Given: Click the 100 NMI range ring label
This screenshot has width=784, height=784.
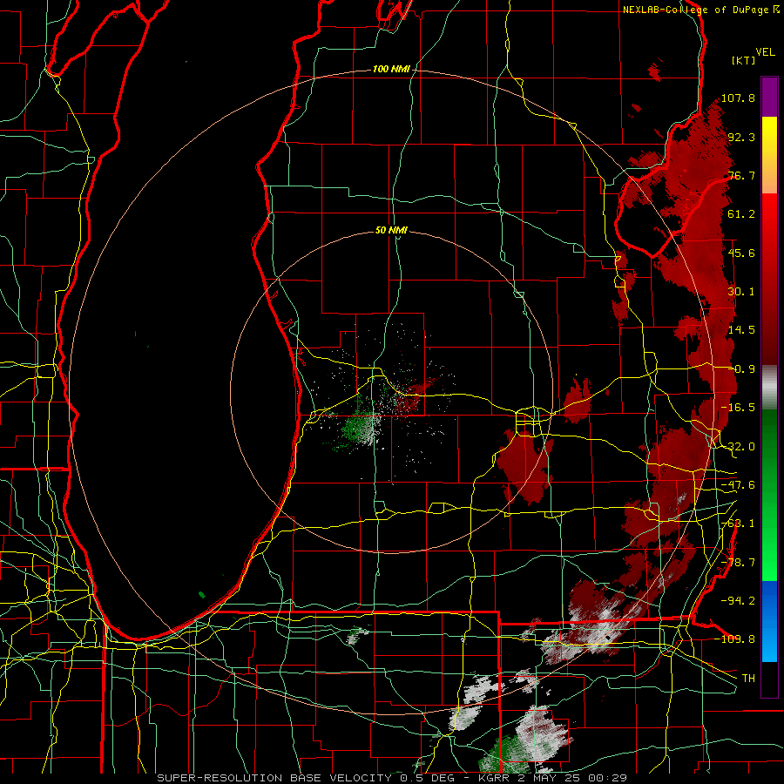Looking at the screenshot, I should (390, 69).
